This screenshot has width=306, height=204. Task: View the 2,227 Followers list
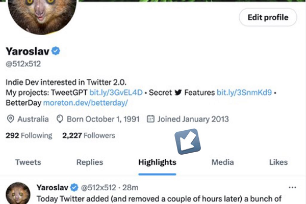(x=89, y=136)
